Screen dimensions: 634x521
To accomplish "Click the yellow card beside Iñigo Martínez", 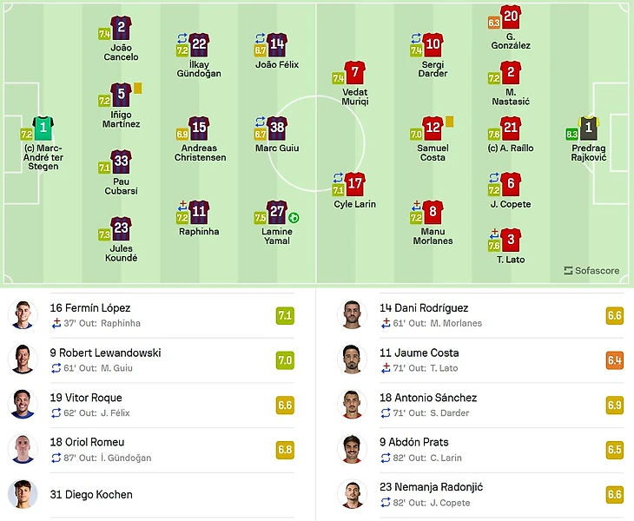I will click(138, 88).
